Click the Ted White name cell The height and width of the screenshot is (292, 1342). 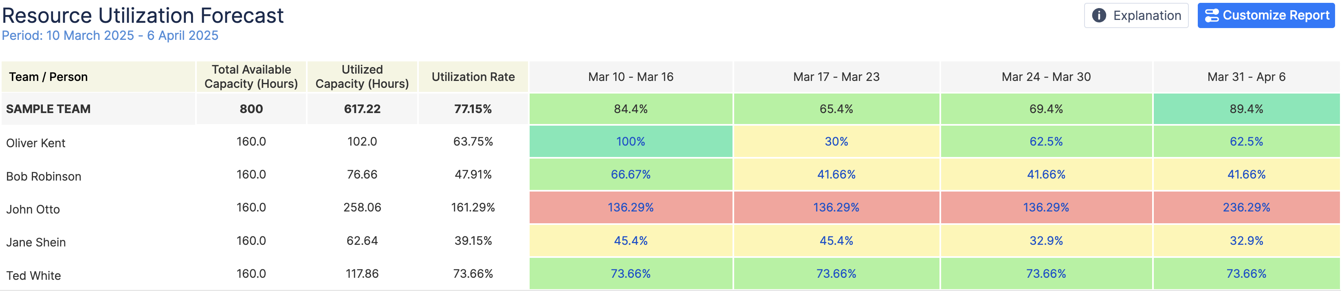click(33, 275)
